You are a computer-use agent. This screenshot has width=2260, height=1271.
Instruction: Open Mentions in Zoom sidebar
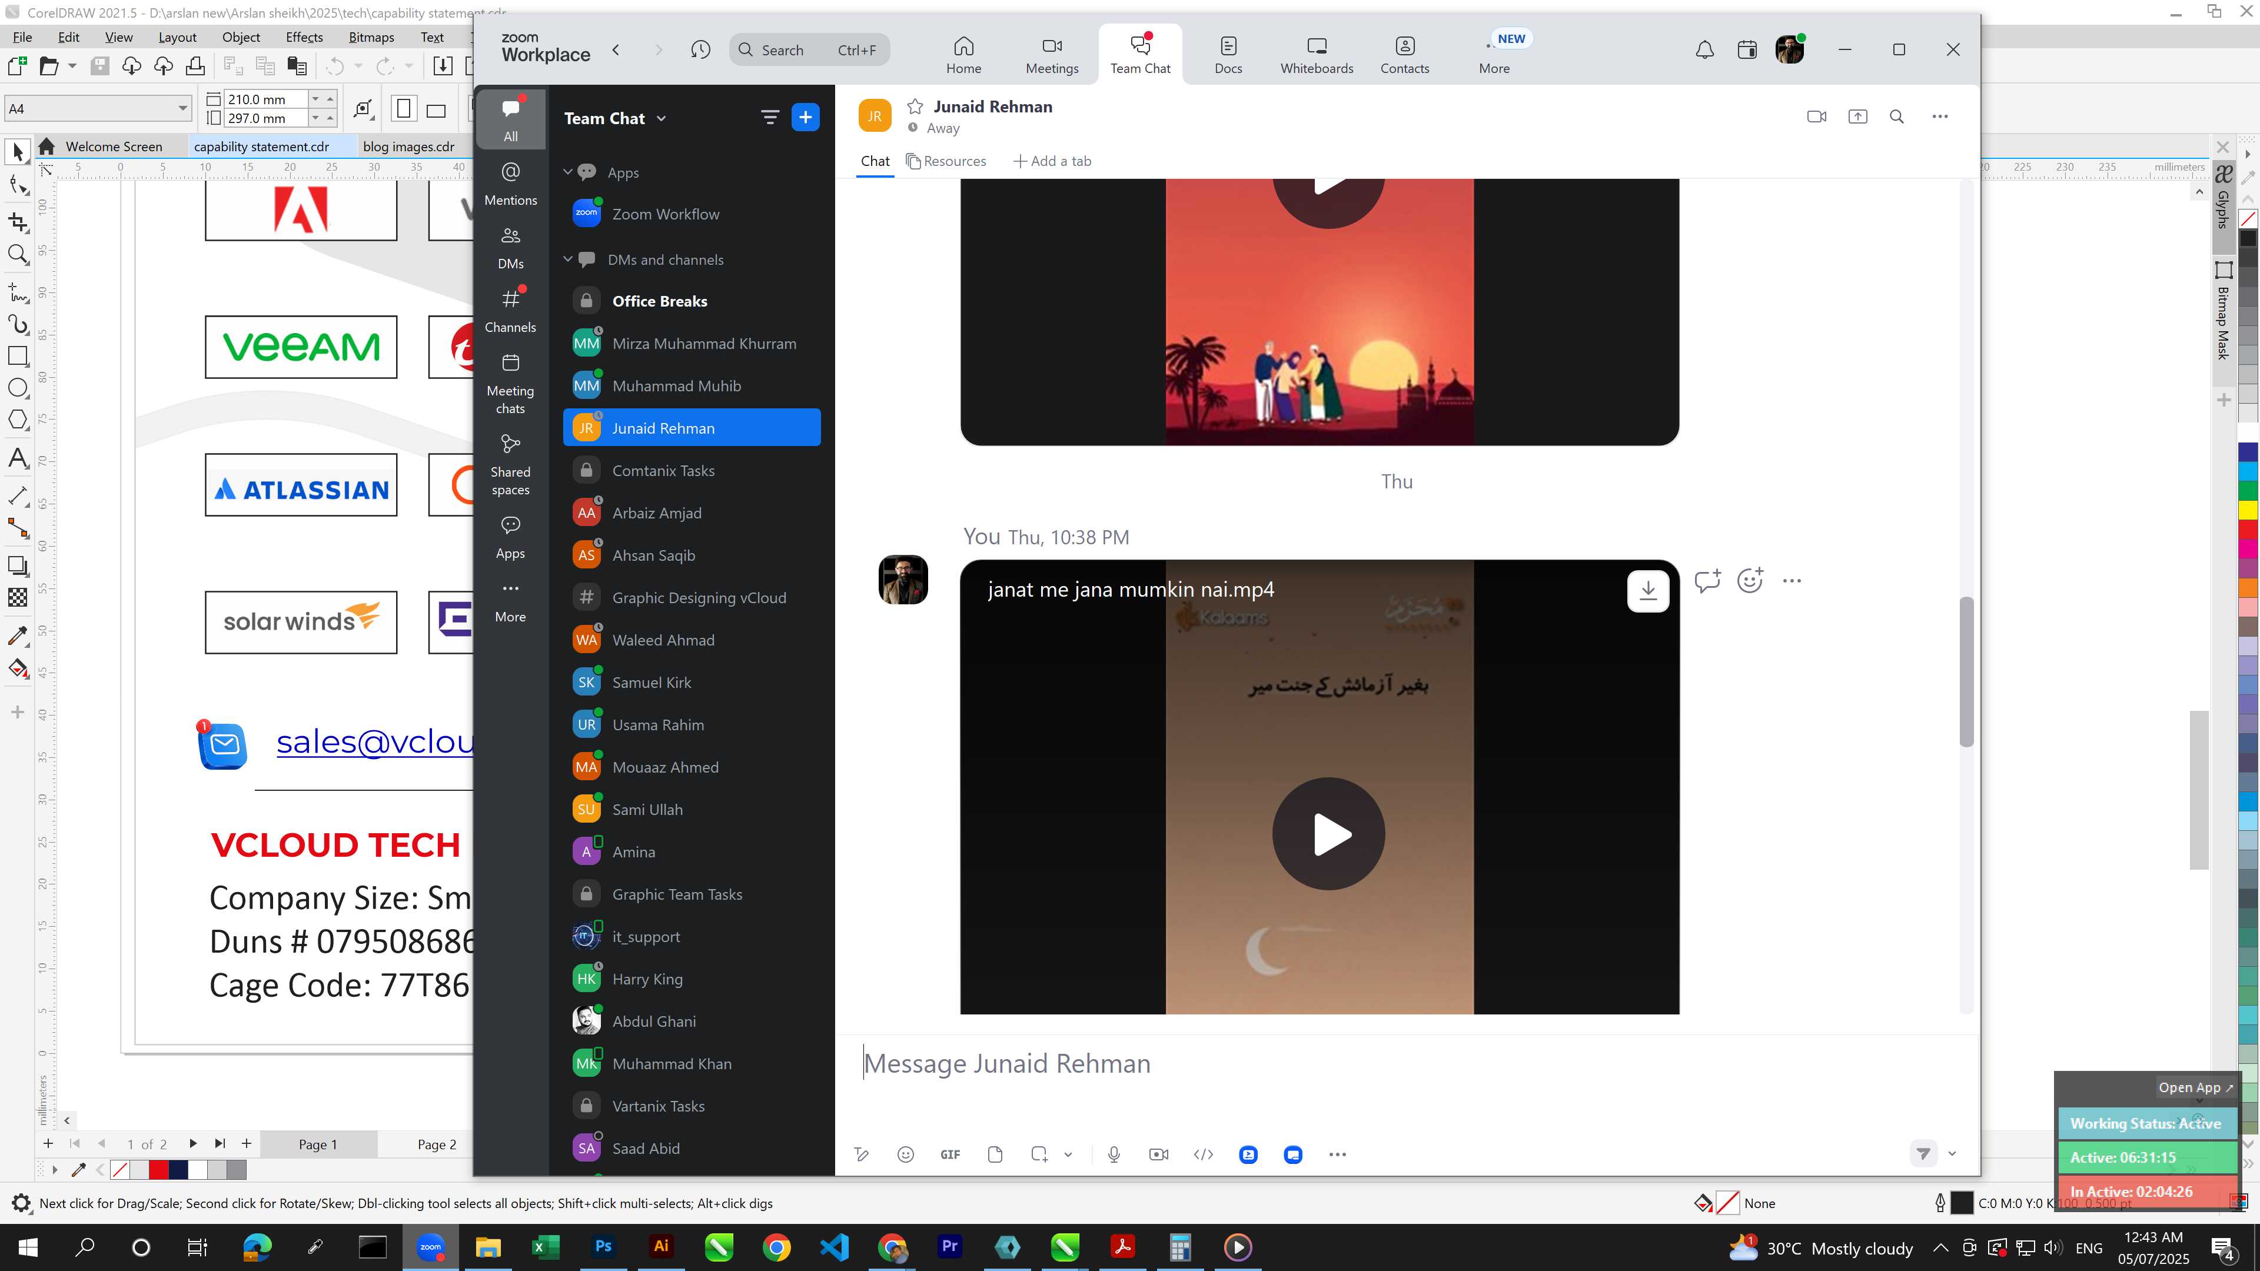point(511,184)
